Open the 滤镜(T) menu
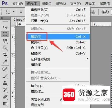The width and height of the screenshot is (112, 108). [105, 4]
